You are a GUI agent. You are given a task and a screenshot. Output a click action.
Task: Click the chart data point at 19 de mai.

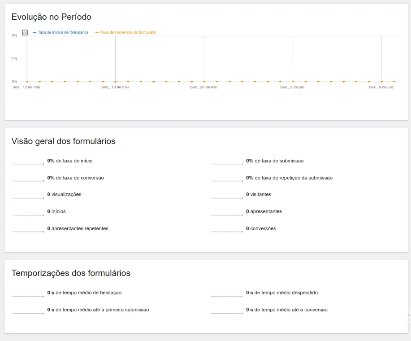(116, 82)
